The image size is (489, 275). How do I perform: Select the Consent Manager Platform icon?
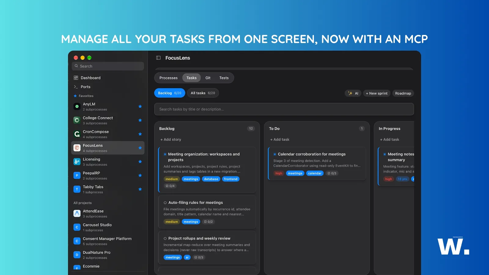coord(77,241)
